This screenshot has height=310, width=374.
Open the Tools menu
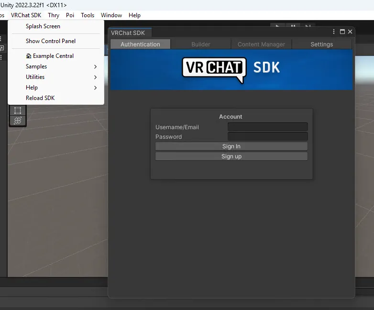(x=88, y=15)
